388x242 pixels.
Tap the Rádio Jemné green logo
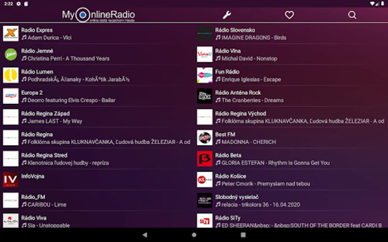pos(11,54)
